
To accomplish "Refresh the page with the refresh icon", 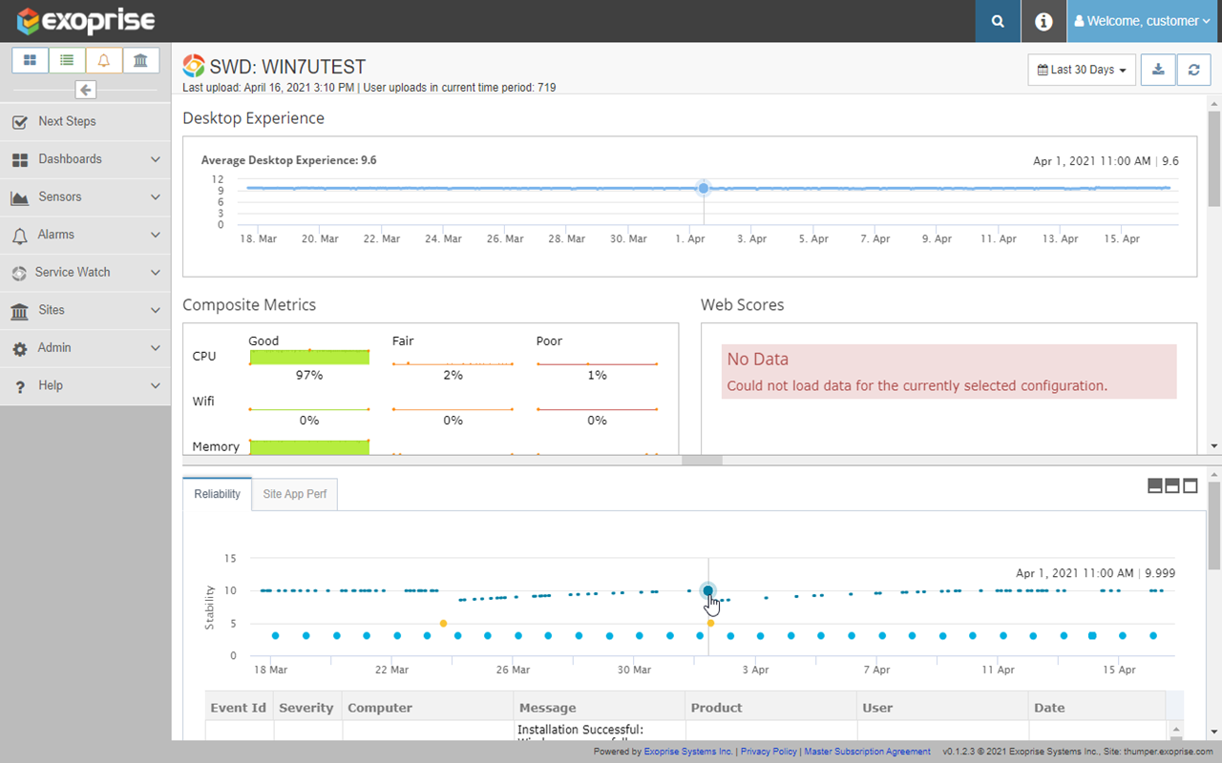I will click(1193, 70).
